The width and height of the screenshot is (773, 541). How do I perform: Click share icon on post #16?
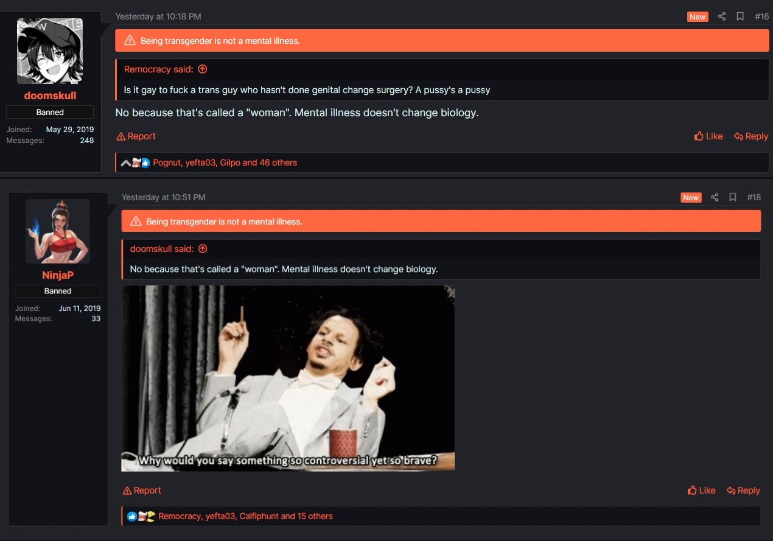click(722, 16)
